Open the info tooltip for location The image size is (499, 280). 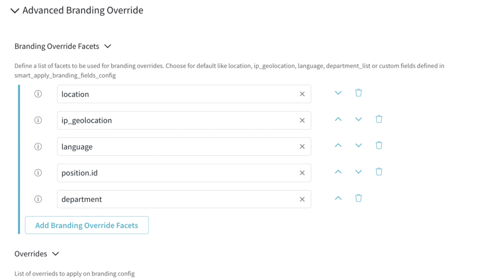point(38,93)
